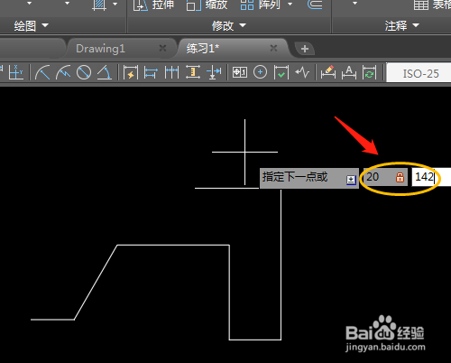Switch to the 练习1* tab
The height and width of the screenshot is (363, 451).
tap(203, 48)
